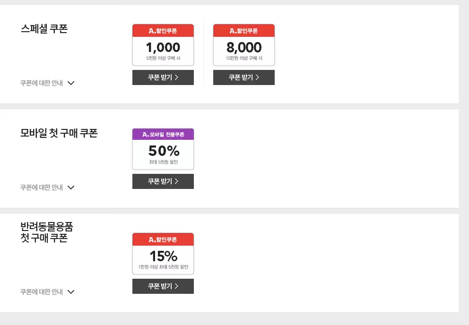Screen dimensions: 469x325
Task: Select the 1,000 discount amount text
Action: (x=163, y=47)
